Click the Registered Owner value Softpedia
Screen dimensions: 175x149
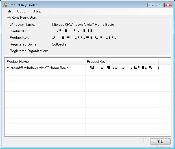[59, 44]
